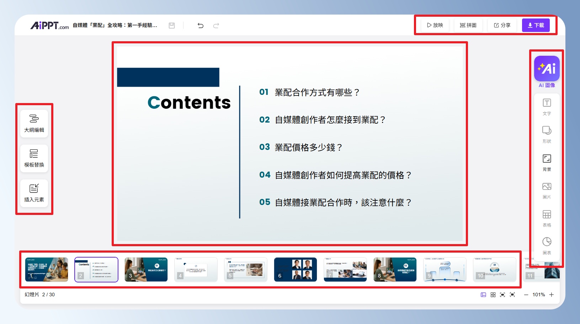The width and height of the screenshot is (580, 324).
Task: Select slide 6 thumbnail
Action: click(x=295, y=270)
